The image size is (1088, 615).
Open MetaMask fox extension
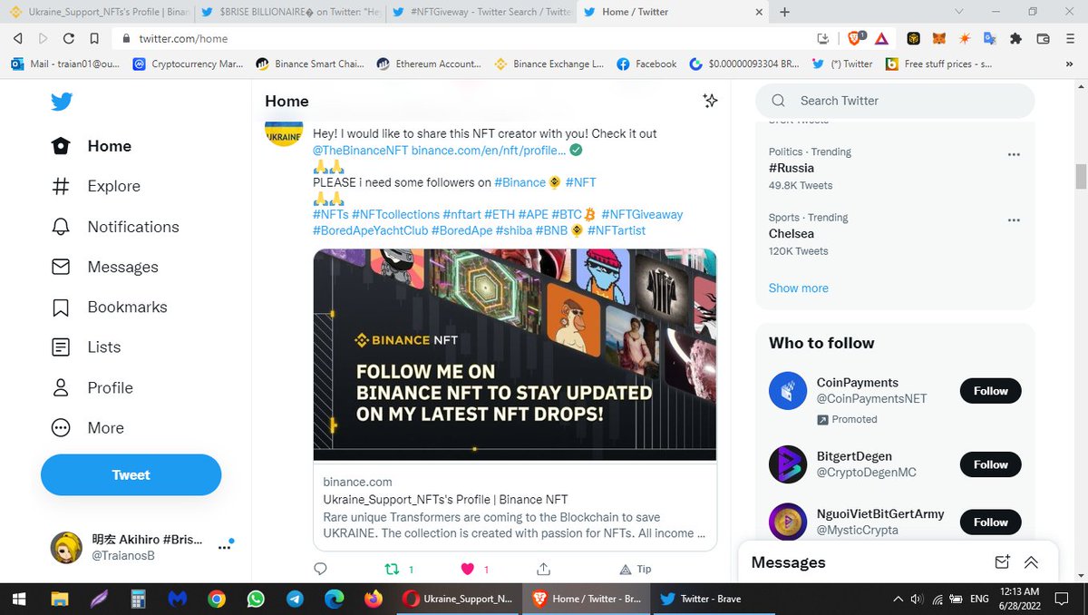(940, 38)
